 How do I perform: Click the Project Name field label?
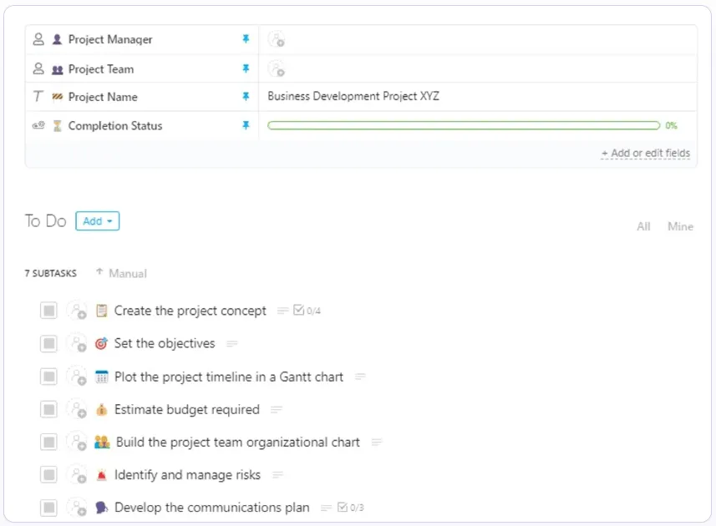103,97
